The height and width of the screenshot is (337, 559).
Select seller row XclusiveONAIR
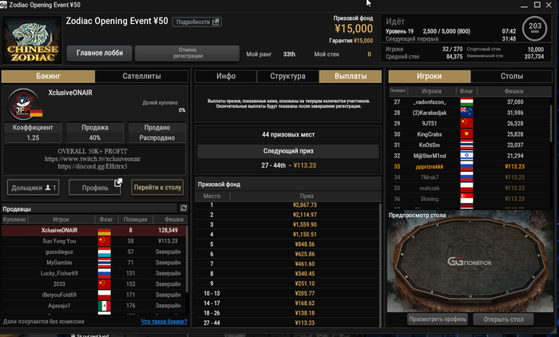click(x=93, y=230)
